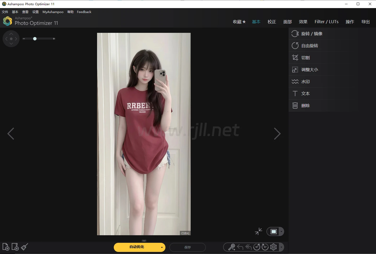Go to next image with right arrow
The height and width of the screenshot is (254, 376).
(277, 134)
